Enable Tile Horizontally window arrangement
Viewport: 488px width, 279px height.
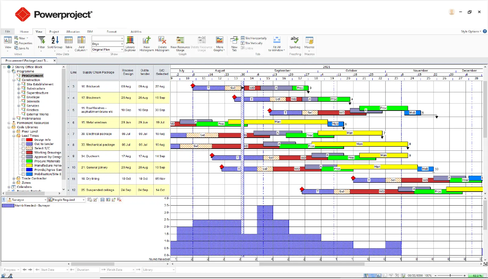tap(254, 38)
